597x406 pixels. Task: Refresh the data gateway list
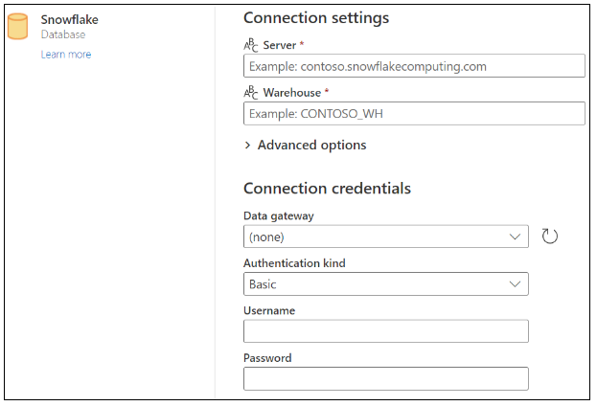[549, 237]
